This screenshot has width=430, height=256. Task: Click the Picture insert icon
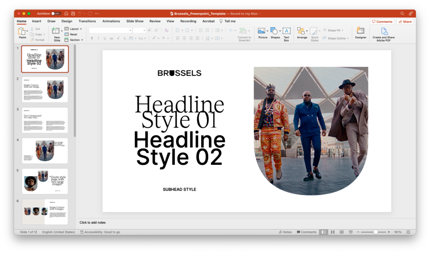(x=262, y=31)
